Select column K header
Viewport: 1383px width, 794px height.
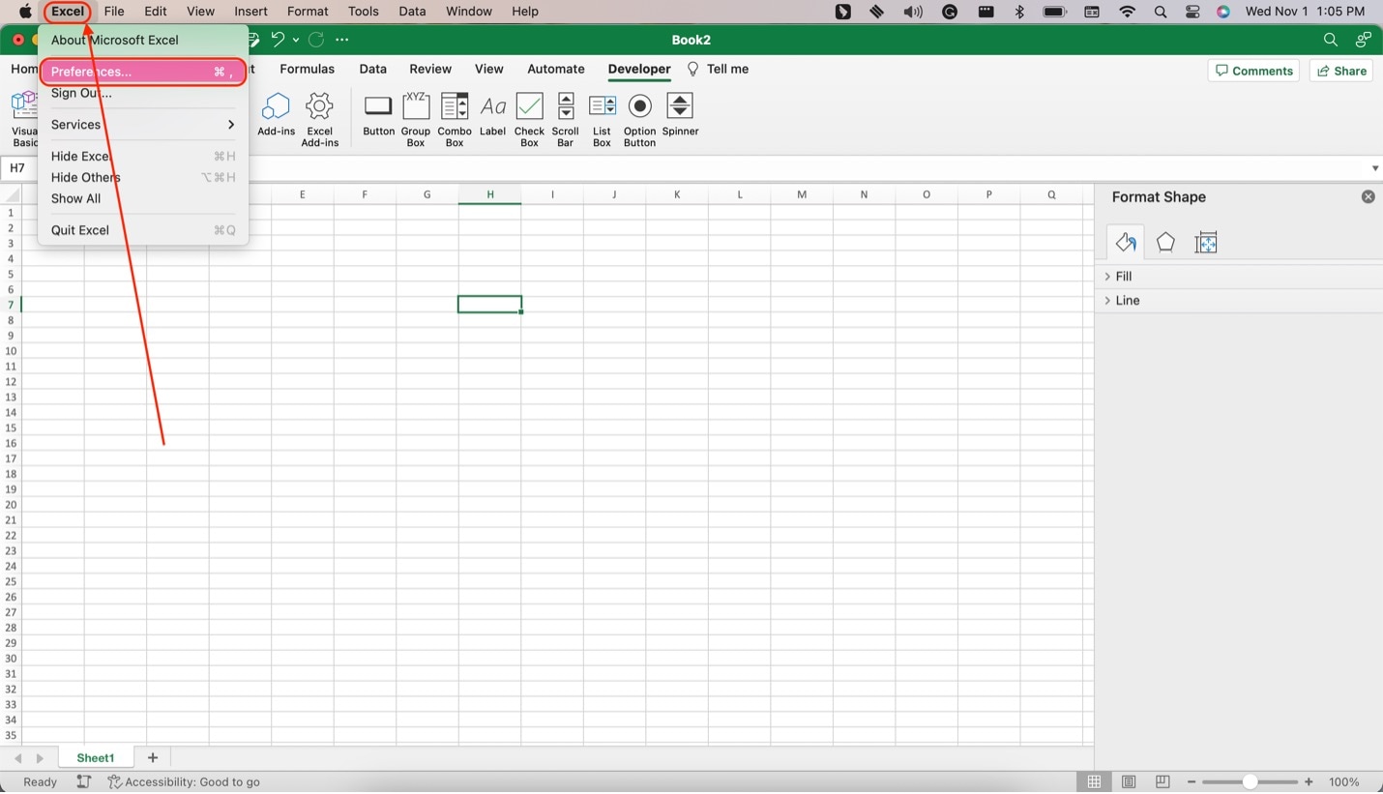coord(677,194)
